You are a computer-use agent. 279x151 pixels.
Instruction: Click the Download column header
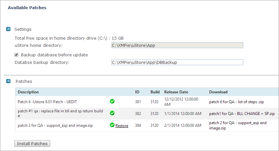click(x=218, y=92)
